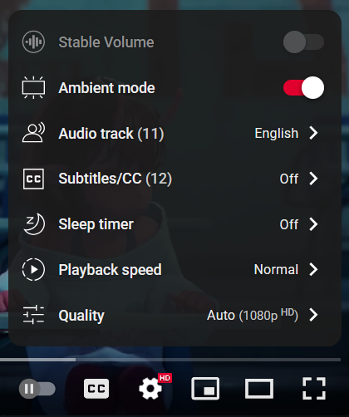Click the Audio track person icon

point(33,133)
